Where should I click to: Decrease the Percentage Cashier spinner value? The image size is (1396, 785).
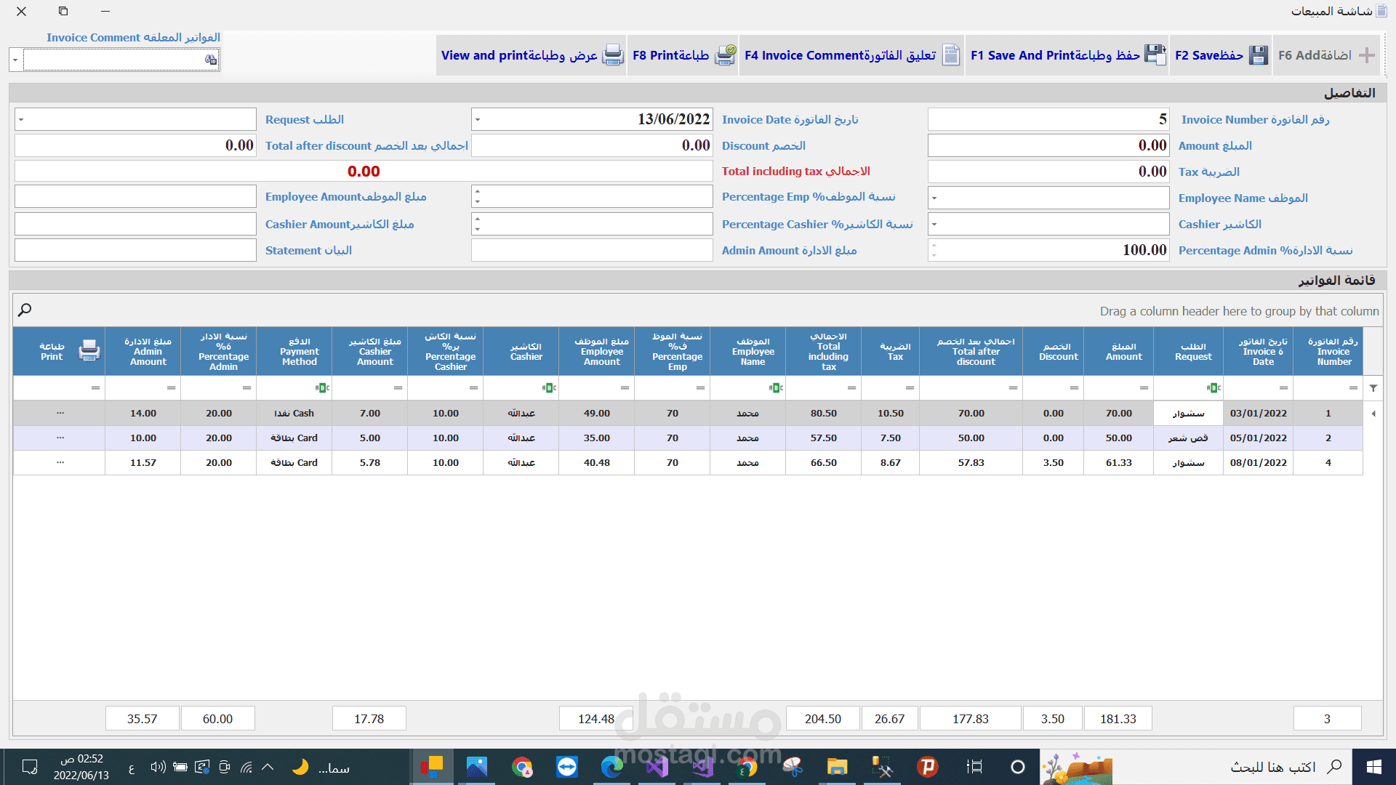(478, 229)
